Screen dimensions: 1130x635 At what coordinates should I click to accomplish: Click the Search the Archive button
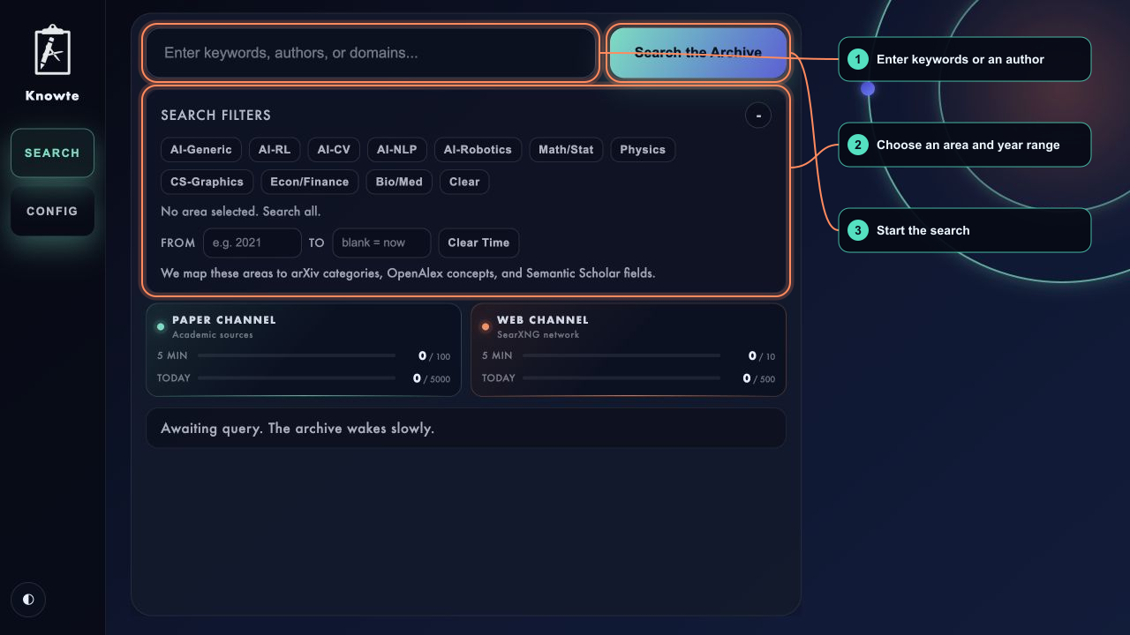click(698, 53)
